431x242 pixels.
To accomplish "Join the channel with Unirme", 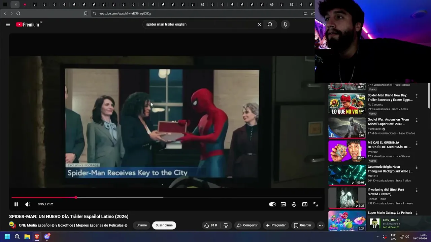I will click(x=141, y=225).
